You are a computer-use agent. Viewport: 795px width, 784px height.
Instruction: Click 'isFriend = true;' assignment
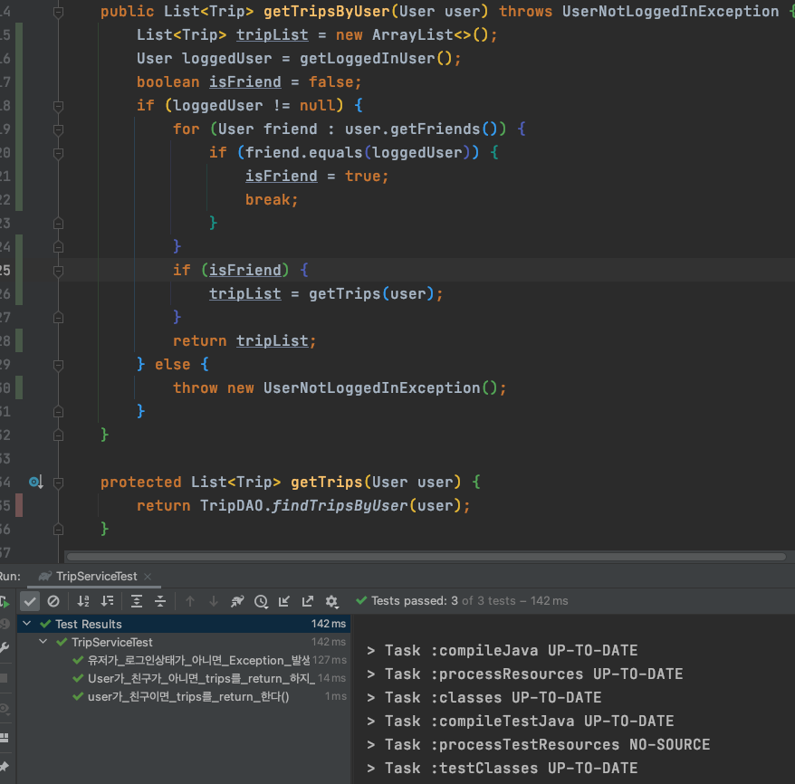317,177
